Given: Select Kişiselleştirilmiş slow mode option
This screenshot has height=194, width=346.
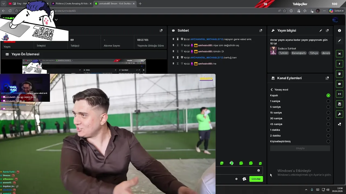Looking at the screenshot, I should (328, 141).
